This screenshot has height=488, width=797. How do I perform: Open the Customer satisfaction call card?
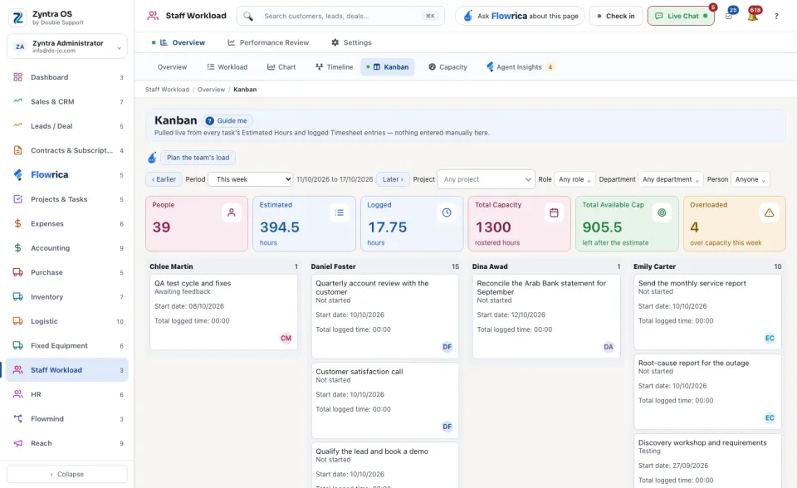coord(384,401)
